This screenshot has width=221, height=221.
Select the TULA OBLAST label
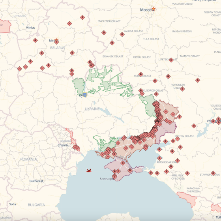(x=151, y=39)
